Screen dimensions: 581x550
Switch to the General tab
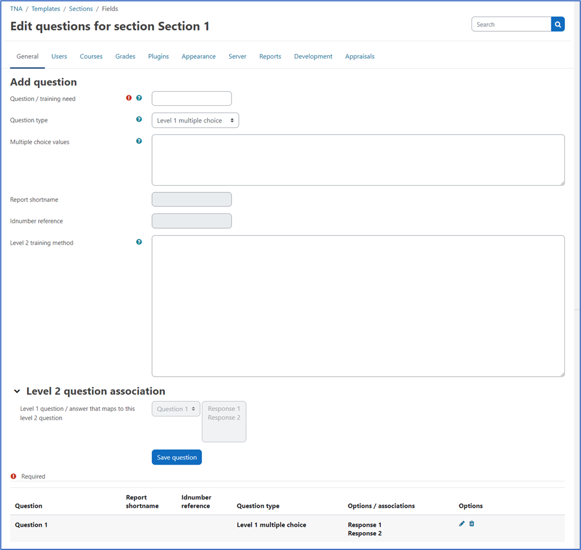[x=28, y=57]
